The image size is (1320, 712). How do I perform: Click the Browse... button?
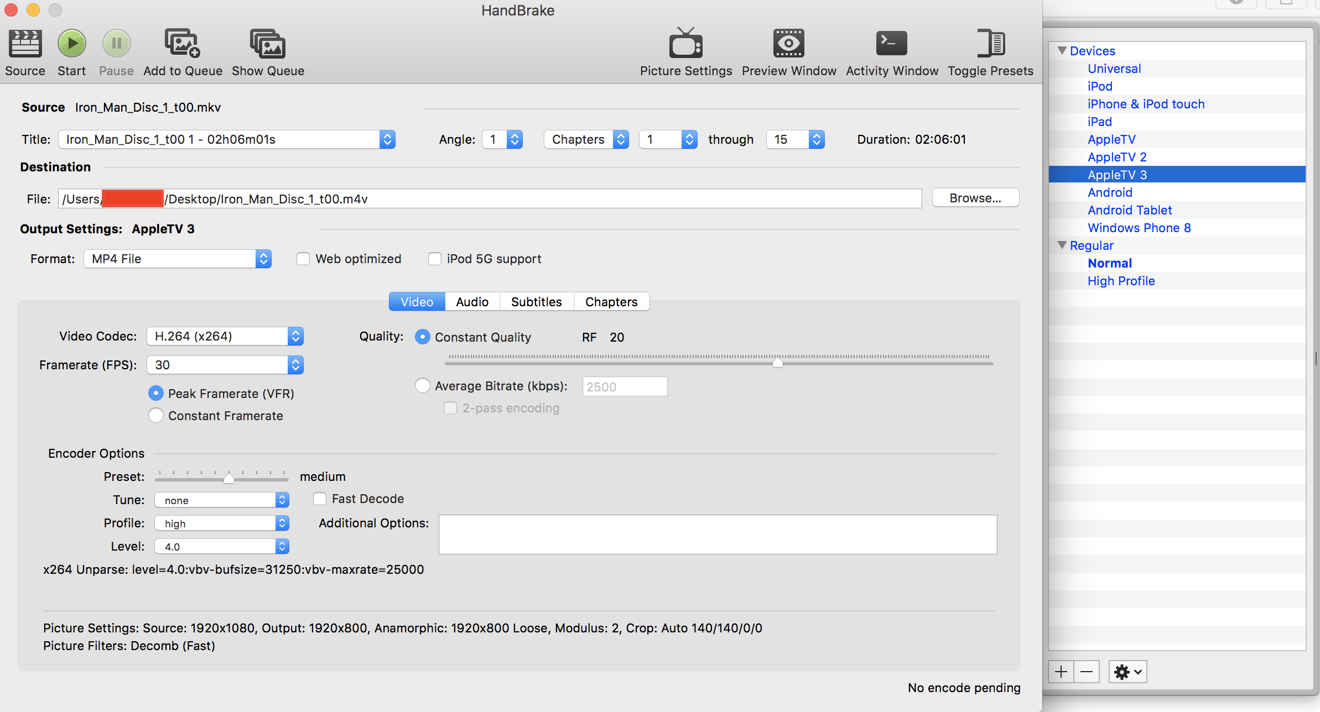[x=975, y=198]
